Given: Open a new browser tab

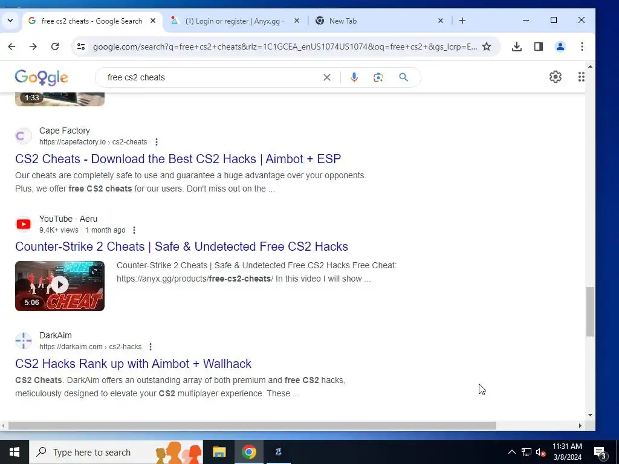Looking at the screenshot, I should 462,21.
